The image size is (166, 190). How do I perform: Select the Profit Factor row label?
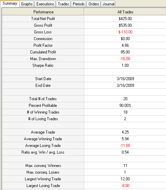(x=43, y=45)
